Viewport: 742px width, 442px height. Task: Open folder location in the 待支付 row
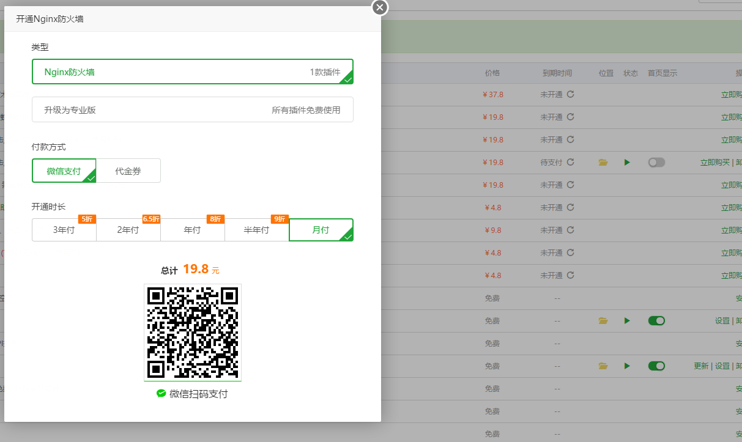(603, 162)
